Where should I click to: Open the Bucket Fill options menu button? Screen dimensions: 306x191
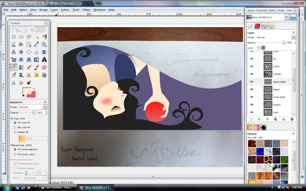click(x=45, y=102)
